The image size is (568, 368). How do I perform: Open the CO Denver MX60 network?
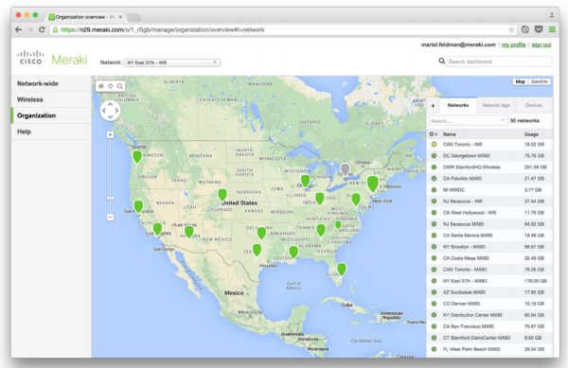(489, 304)
